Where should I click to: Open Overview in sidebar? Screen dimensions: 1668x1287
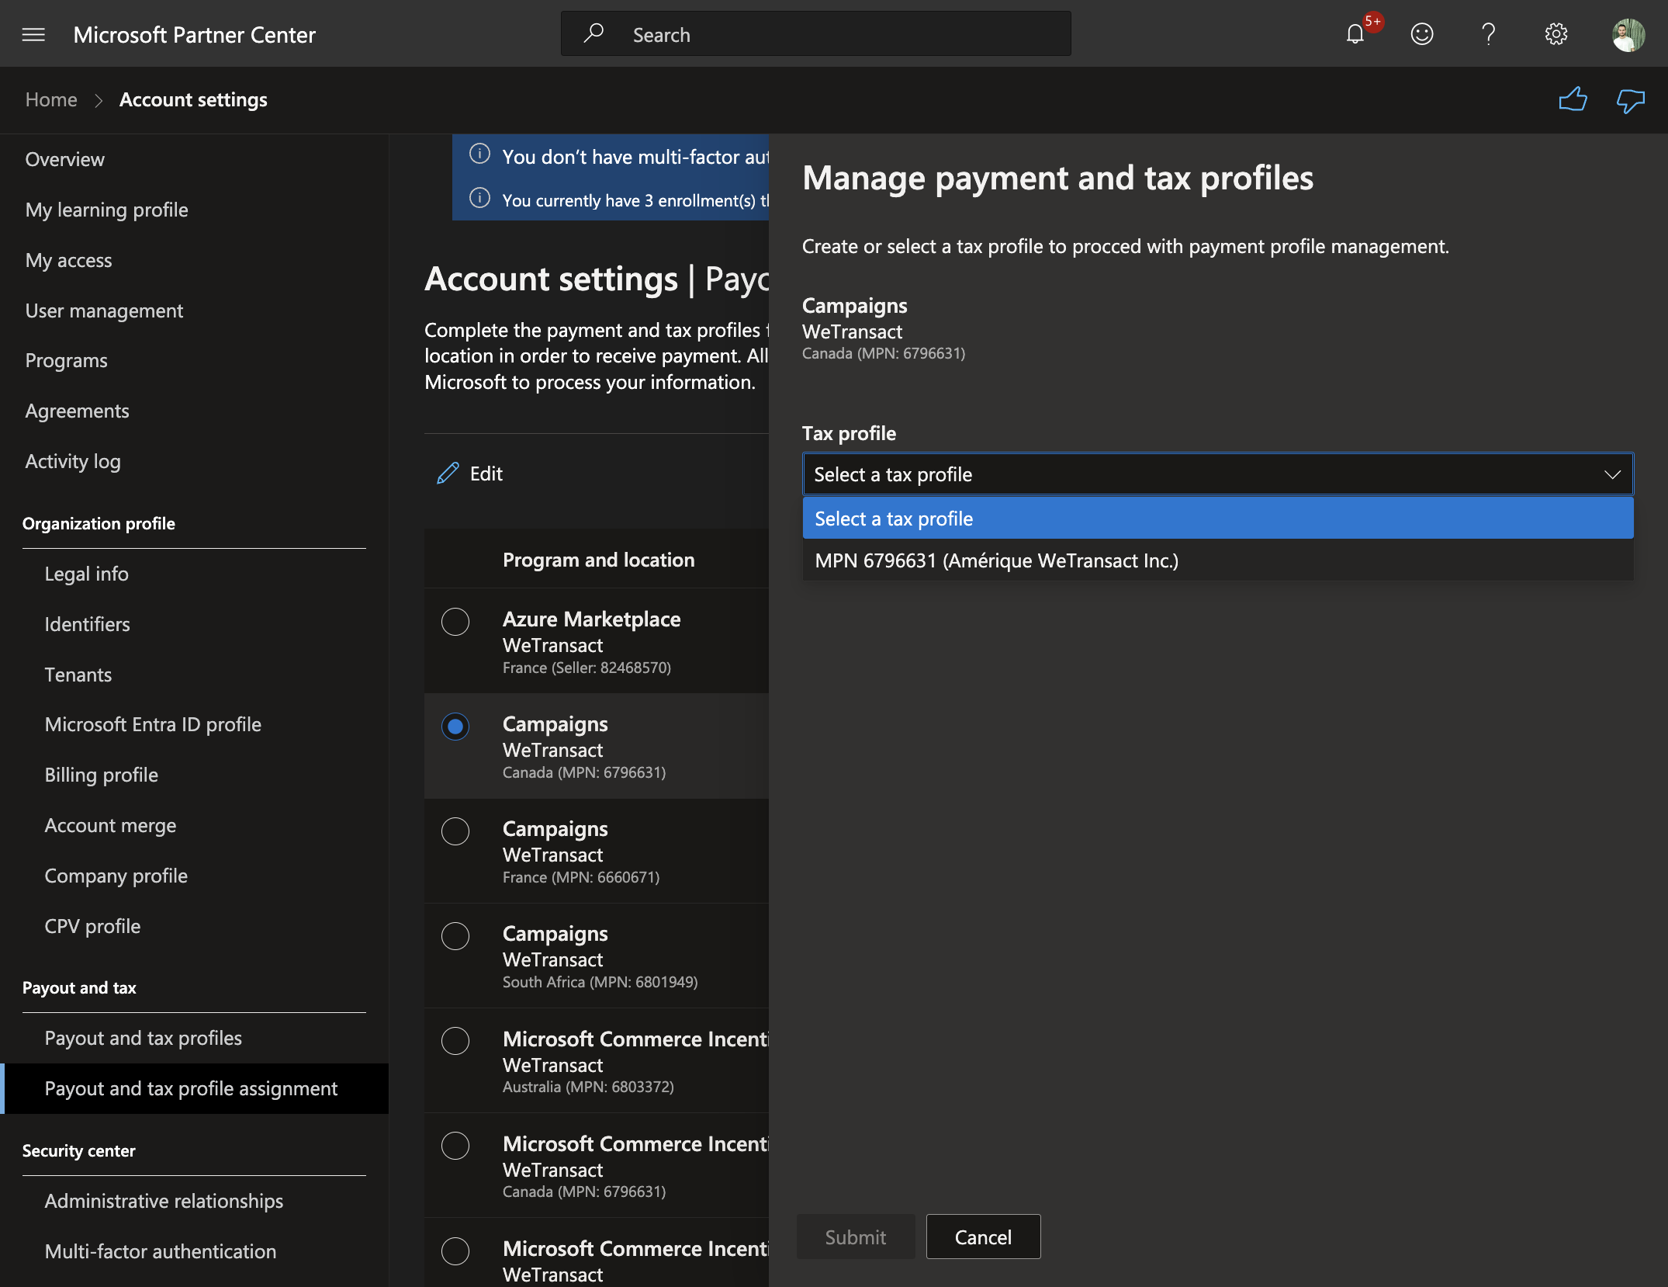(64, 159)
